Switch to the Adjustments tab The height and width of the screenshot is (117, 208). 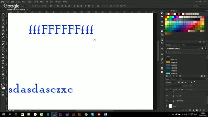click(176, 45)
